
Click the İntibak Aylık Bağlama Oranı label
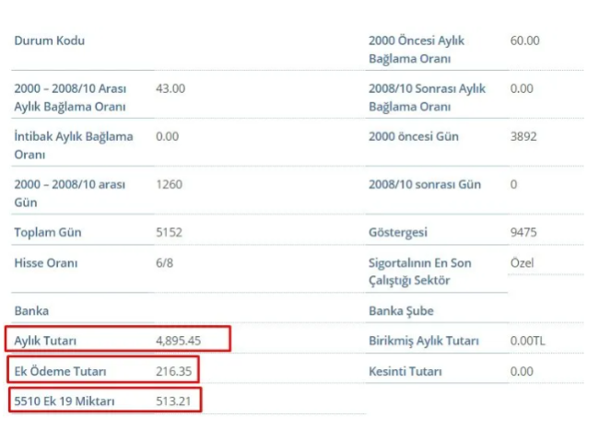(x=73, y=145)
